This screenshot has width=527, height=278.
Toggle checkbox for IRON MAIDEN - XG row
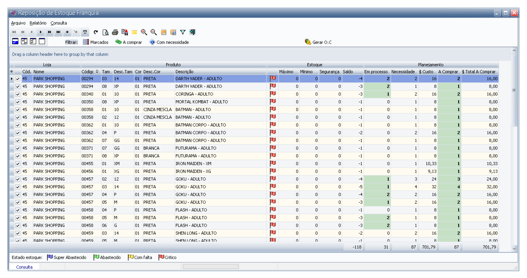click(18, 171)
